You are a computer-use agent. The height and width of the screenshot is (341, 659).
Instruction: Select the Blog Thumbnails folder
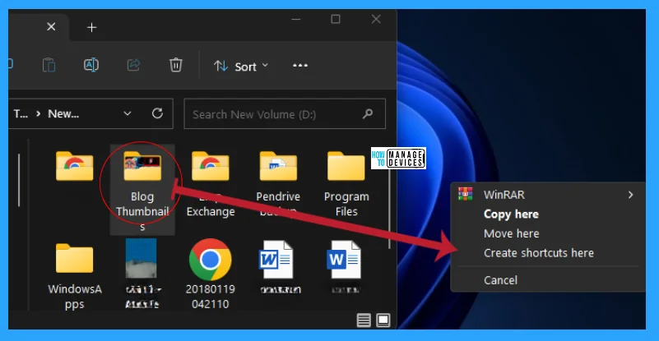pyautogui.click(x=142, y=189)
